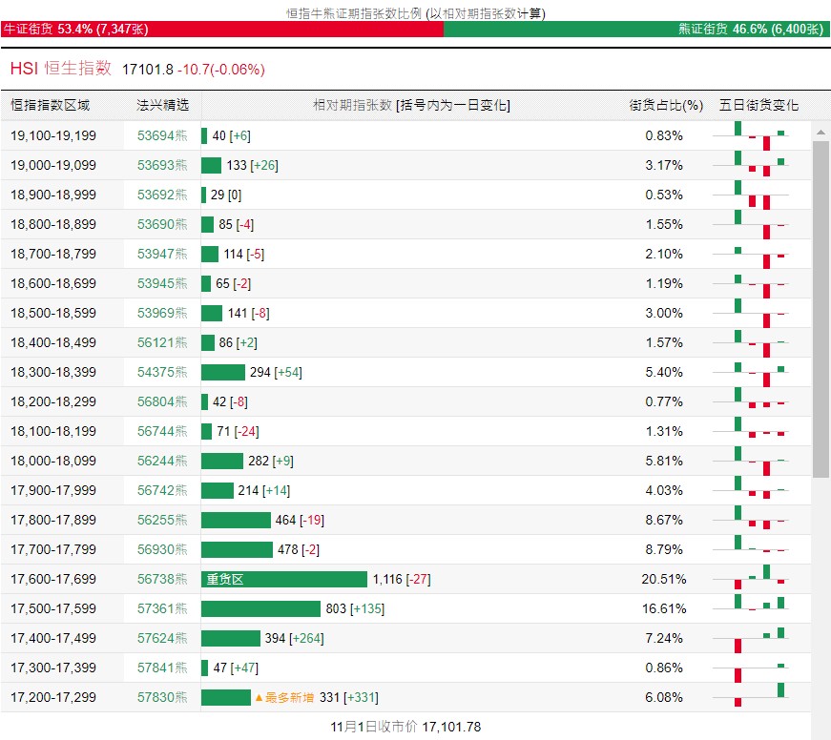Click green 熊证街货 46.6% bar segment
831x740 pixels.
636,29
